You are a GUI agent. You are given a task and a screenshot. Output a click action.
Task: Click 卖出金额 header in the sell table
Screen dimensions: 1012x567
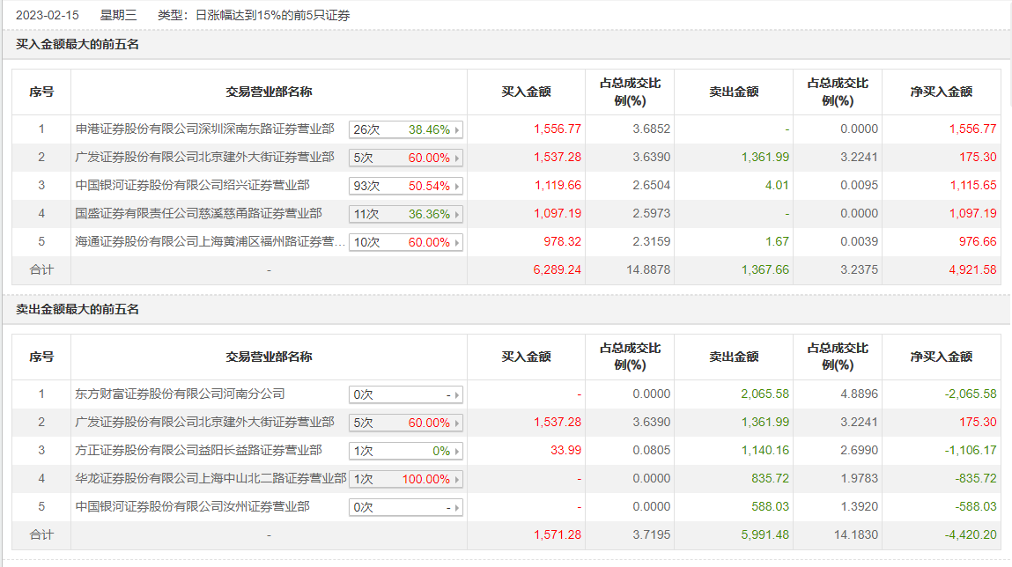click(x=734, y=357)
